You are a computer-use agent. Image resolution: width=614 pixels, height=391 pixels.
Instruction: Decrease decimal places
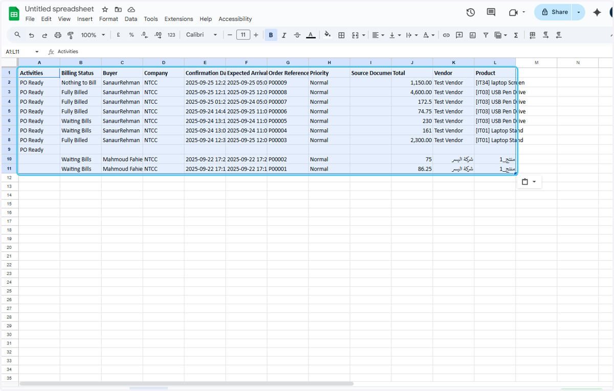click(x=144, y=35)
